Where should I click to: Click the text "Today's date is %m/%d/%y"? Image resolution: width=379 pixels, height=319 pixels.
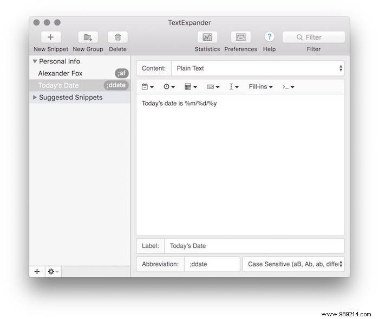179,104
